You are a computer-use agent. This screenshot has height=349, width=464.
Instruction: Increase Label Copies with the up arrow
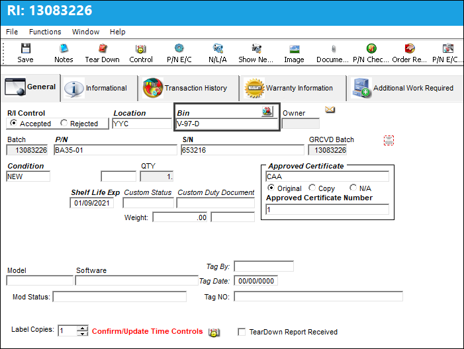click(x=83, y=328)
